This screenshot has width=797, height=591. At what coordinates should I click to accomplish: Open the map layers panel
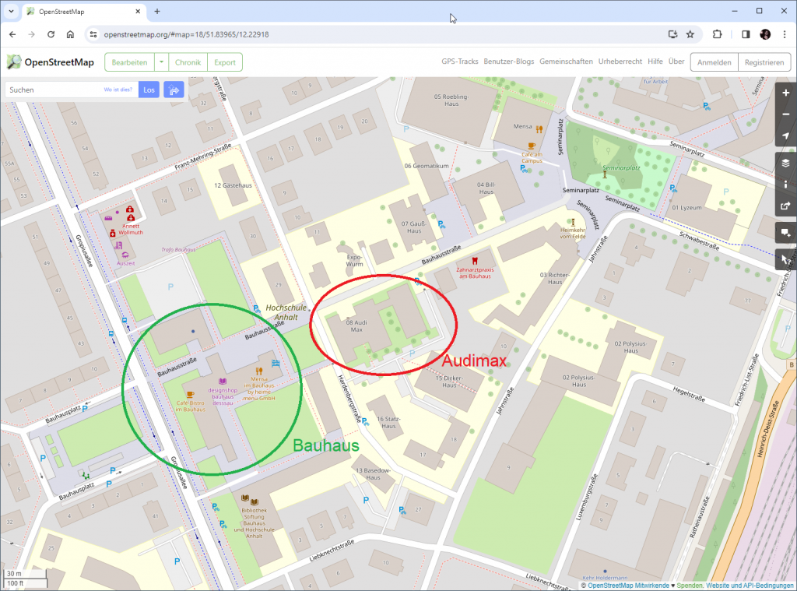click(x=785, y=163)
